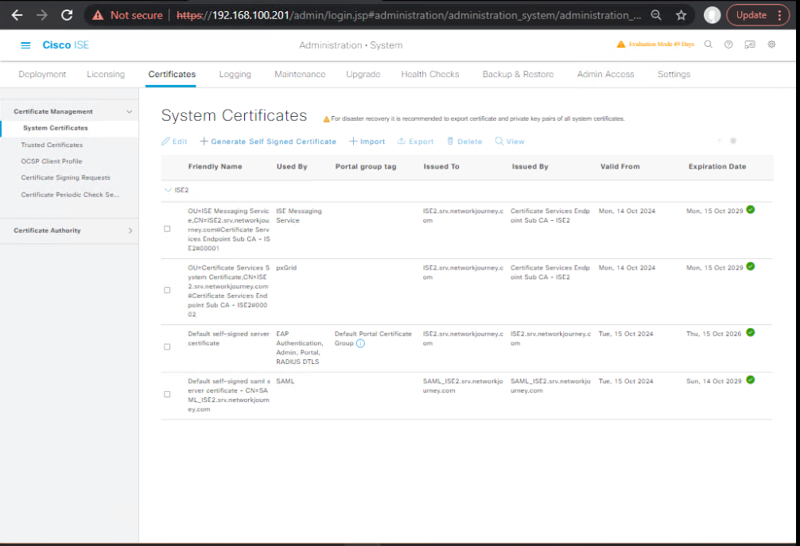The image size is (800, 546).
Task: Click the disaster recovery warning triangle icon
Action: (327, 119)
